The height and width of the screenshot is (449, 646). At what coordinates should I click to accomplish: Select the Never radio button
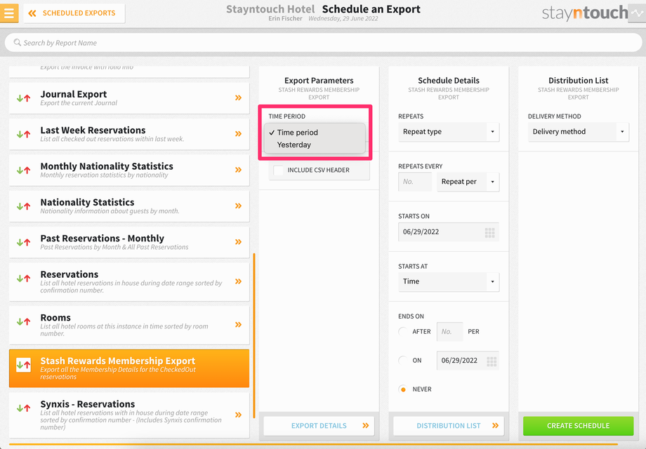tap(403, 389)
